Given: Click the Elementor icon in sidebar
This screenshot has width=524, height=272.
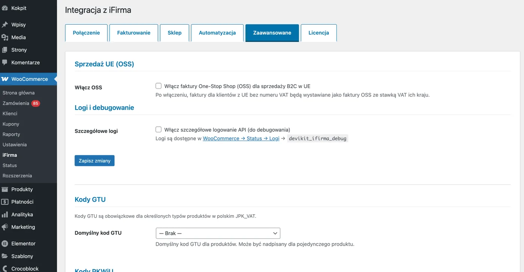Looking at the screenshot, I should coord(5,244).
